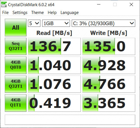Open the Settings menu
140x128 pixels.
coord(20,13)
